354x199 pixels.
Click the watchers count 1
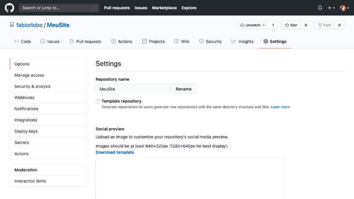(x=273, y=25)
